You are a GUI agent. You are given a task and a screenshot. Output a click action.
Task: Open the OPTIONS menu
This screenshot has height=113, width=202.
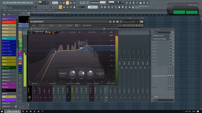coord(23,3)
